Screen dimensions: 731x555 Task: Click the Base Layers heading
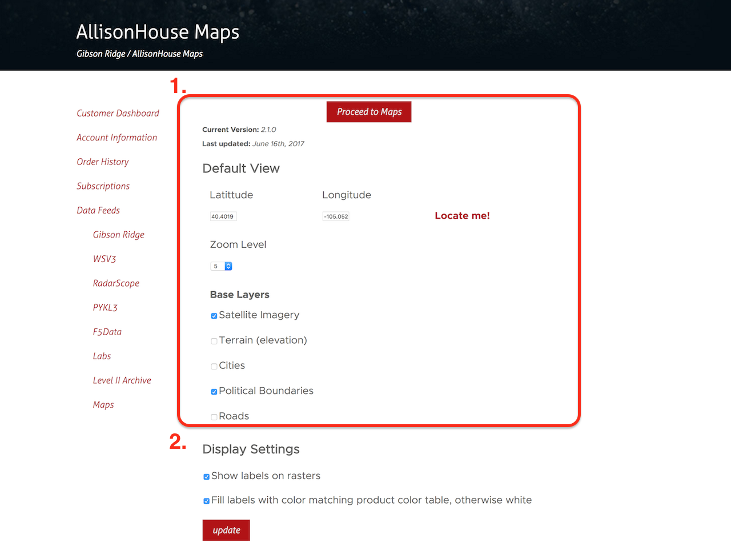(239, 295)
